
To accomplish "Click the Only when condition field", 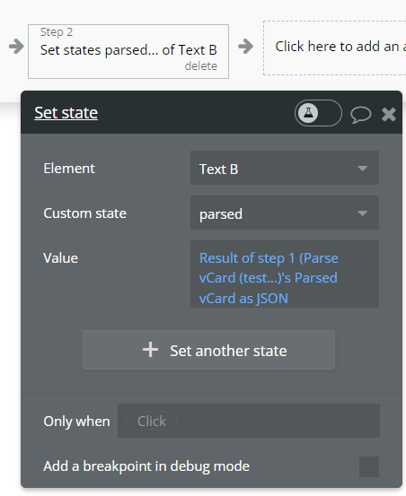I will tap(249, 421).
